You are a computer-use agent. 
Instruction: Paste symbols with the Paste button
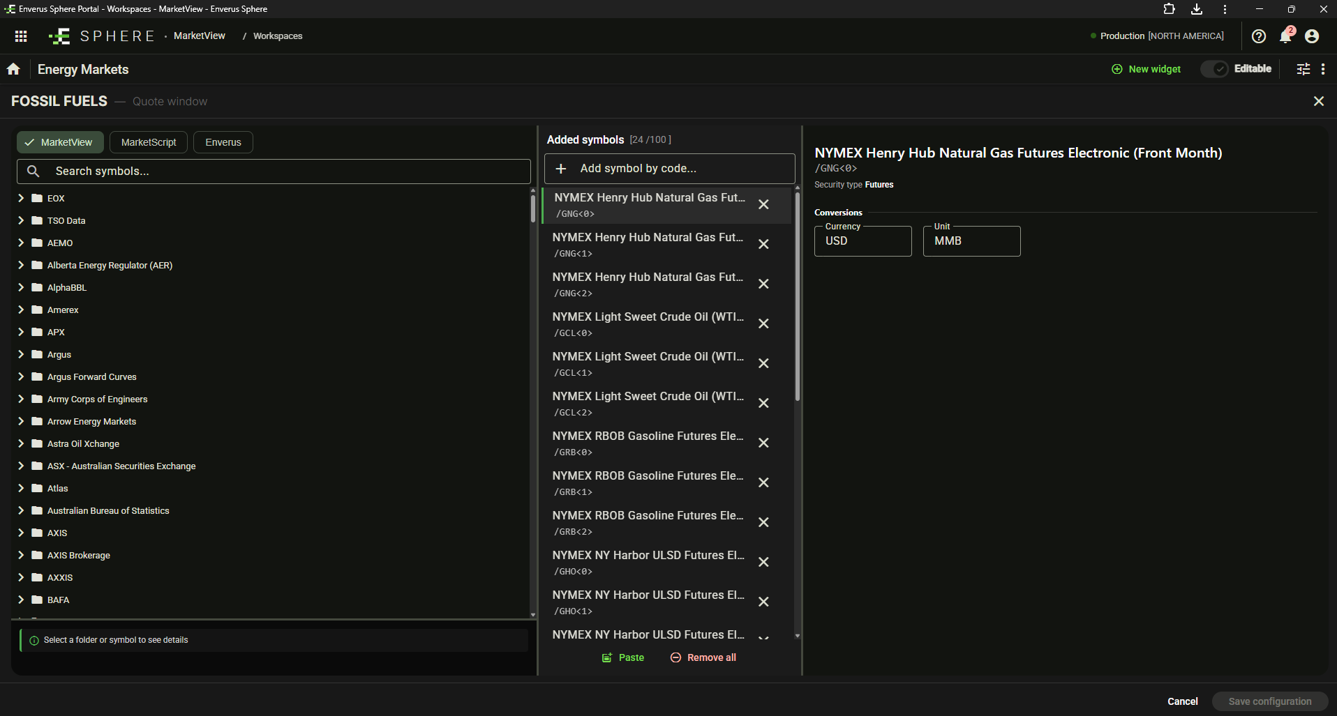pos(623,657)
